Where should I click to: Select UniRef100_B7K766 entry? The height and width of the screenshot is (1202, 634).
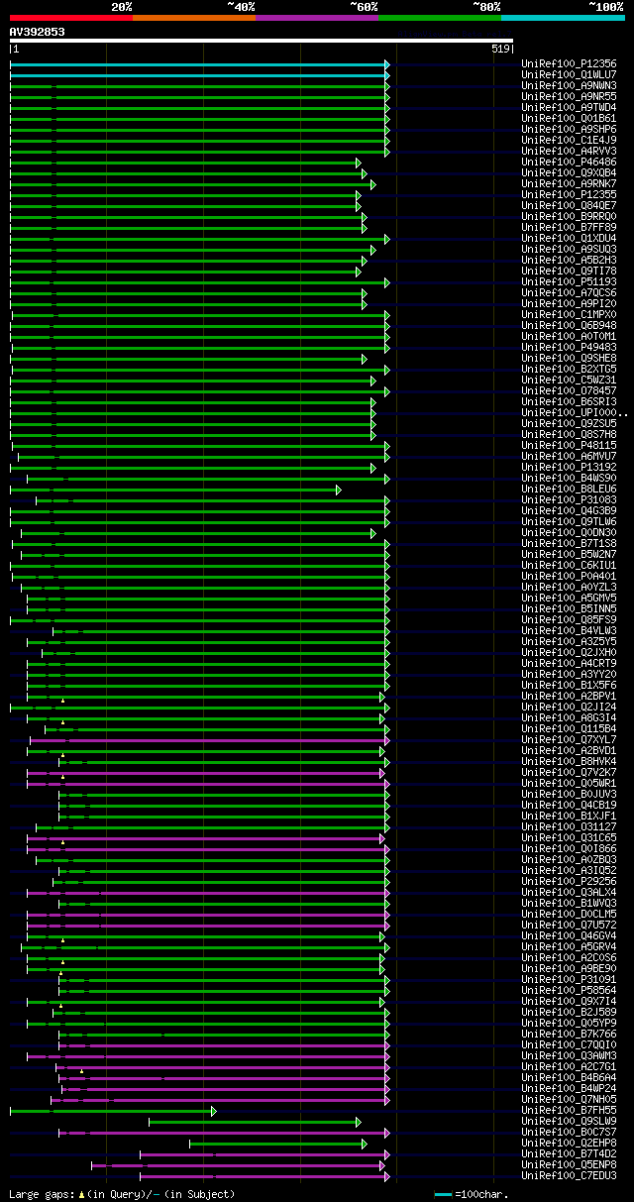point(569,1034)
